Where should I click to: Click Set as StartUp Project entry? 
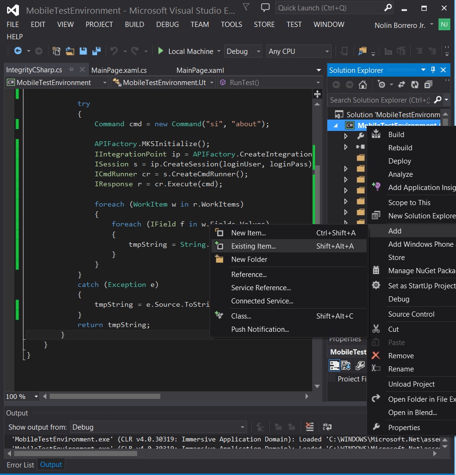click(412, 285)
